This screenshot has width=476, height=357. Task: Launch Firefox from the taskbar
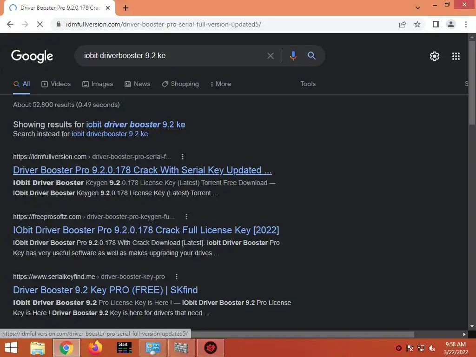coord(95,348)
